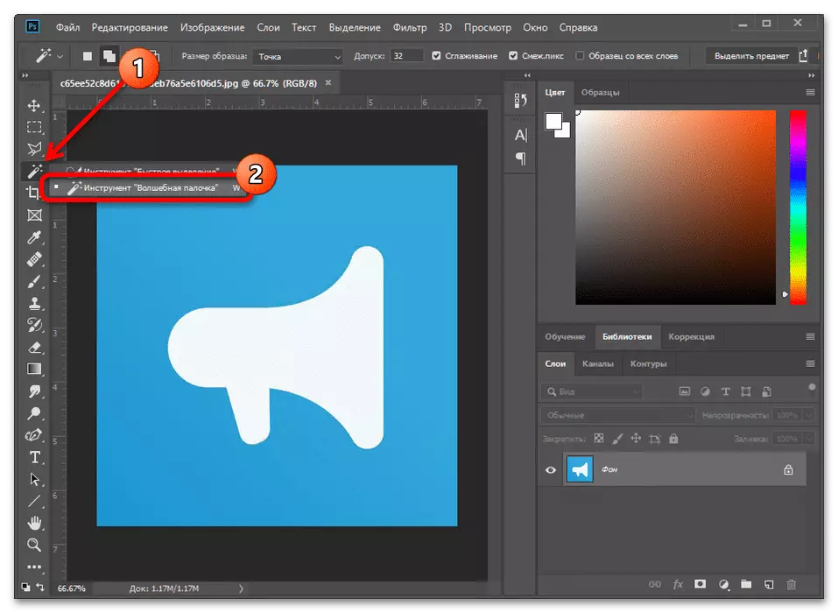Select the Frame tool

(34, 215)
